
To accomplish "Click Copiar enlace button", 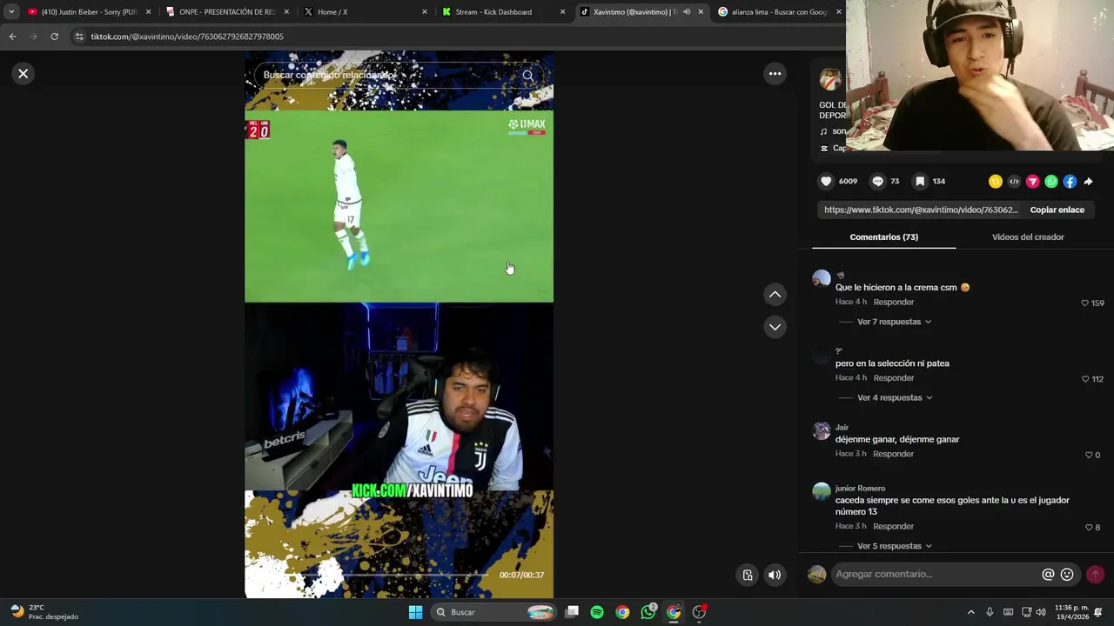I will coord(1057,210).
